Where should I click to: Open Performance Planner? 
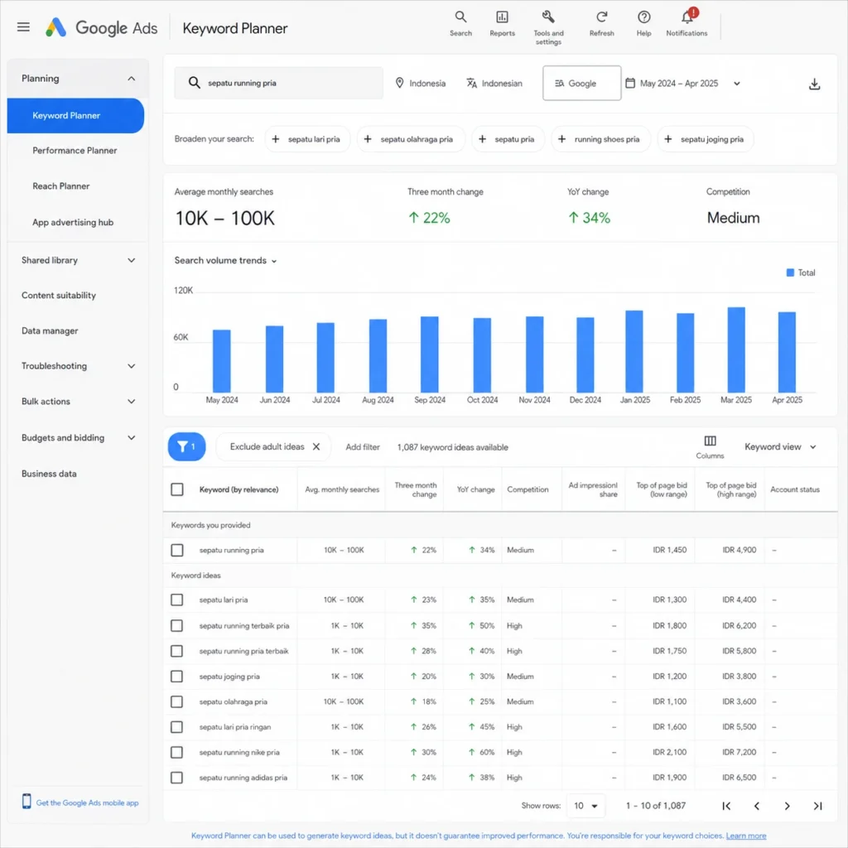(x=75, y=151)
